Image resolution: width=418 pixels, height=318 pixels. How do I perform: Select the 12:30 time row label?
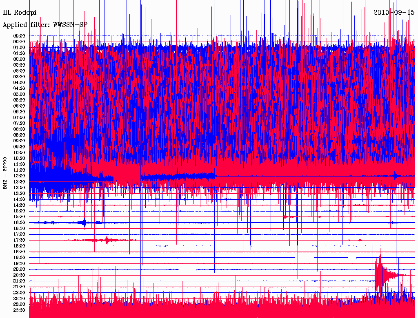coord(19,181)
